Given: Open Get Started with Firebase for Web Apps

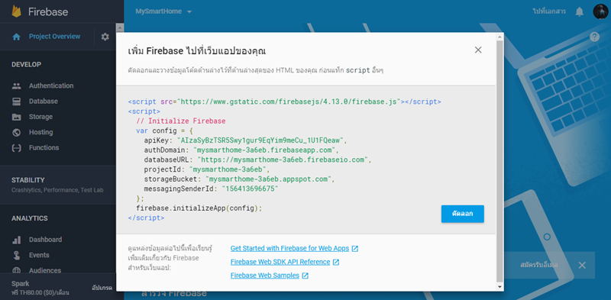Looking at the screenshot, I should (x=289, y=249).
